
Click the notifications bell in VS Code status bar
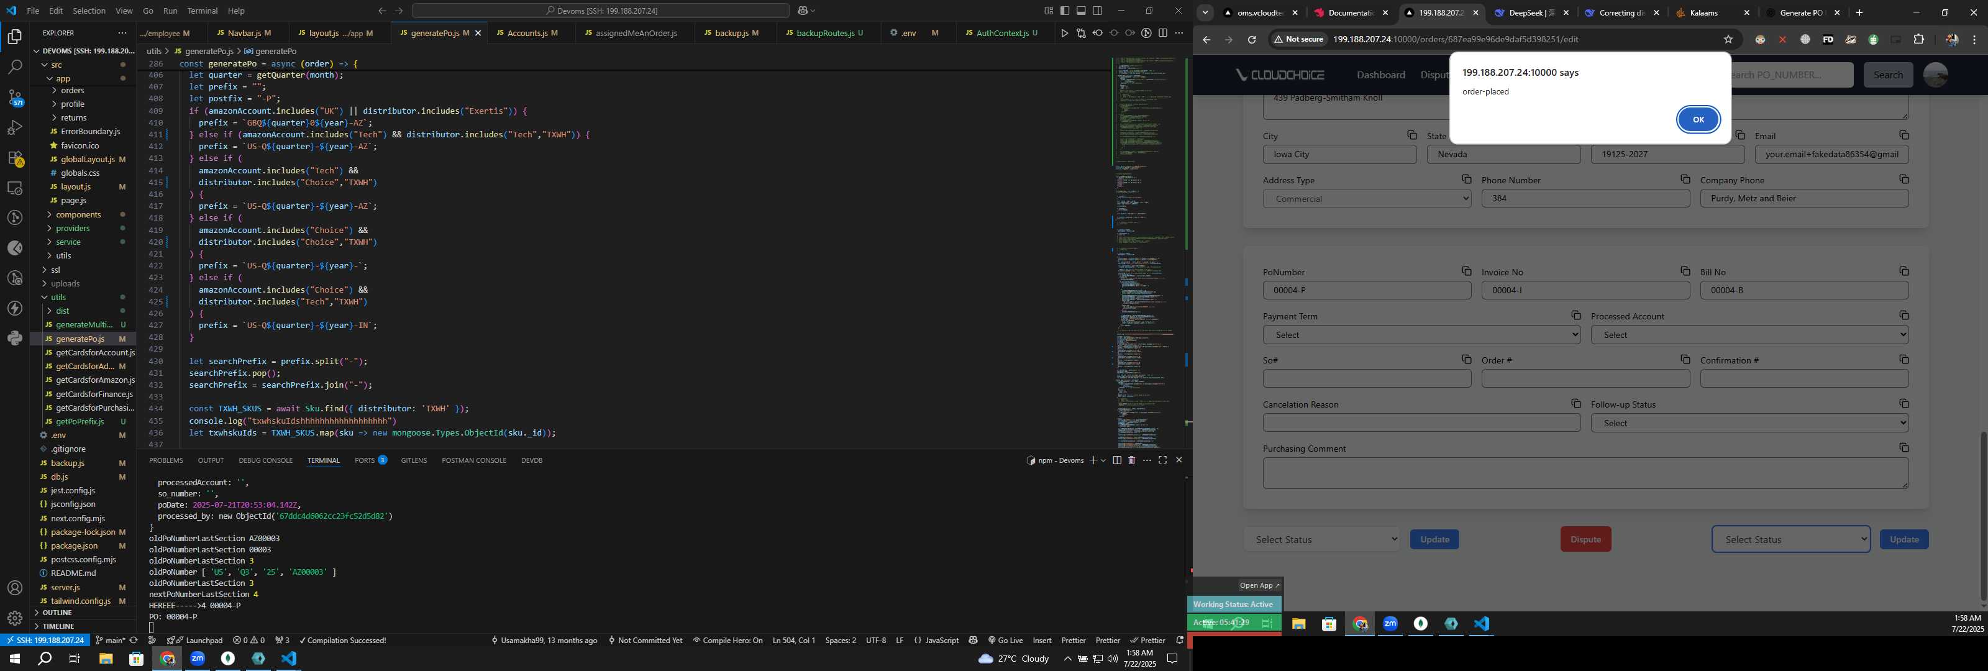(1179, 640)
